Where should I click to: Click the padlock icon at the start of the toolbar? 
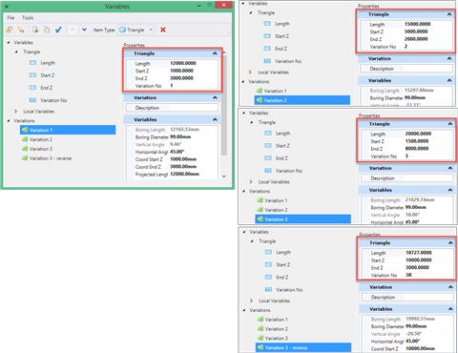point(10,30)
